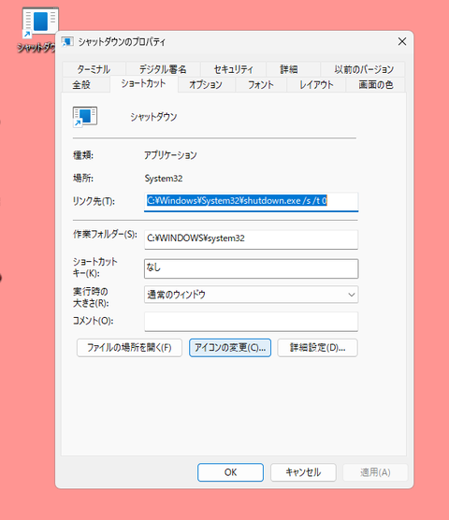The height and width of the screenshot is (520, 449).
Task: Open the デジタル署名 tab
Action: click(x=163, y=69)
